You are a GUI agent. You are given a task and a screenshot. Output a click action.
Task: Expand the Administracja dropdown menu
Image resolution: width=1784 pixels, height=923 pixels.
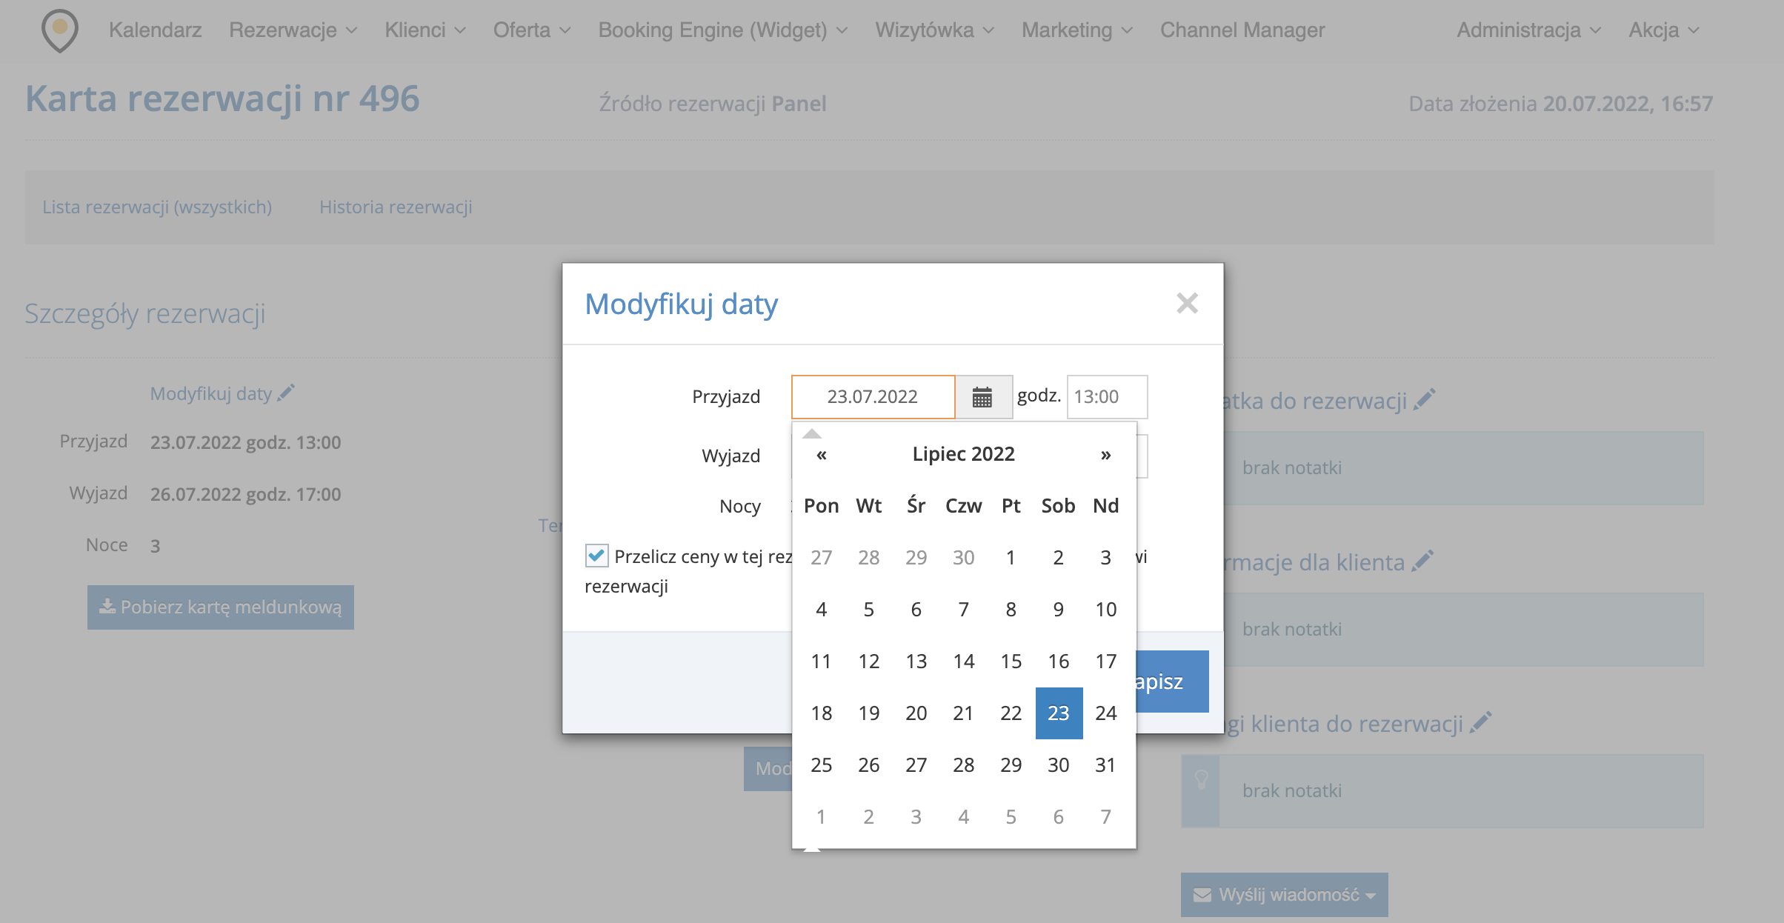(x=1528, y=30)
